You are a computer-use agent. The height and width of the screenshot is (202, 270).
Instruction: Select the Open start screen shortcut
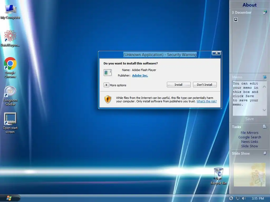point(10,123)
